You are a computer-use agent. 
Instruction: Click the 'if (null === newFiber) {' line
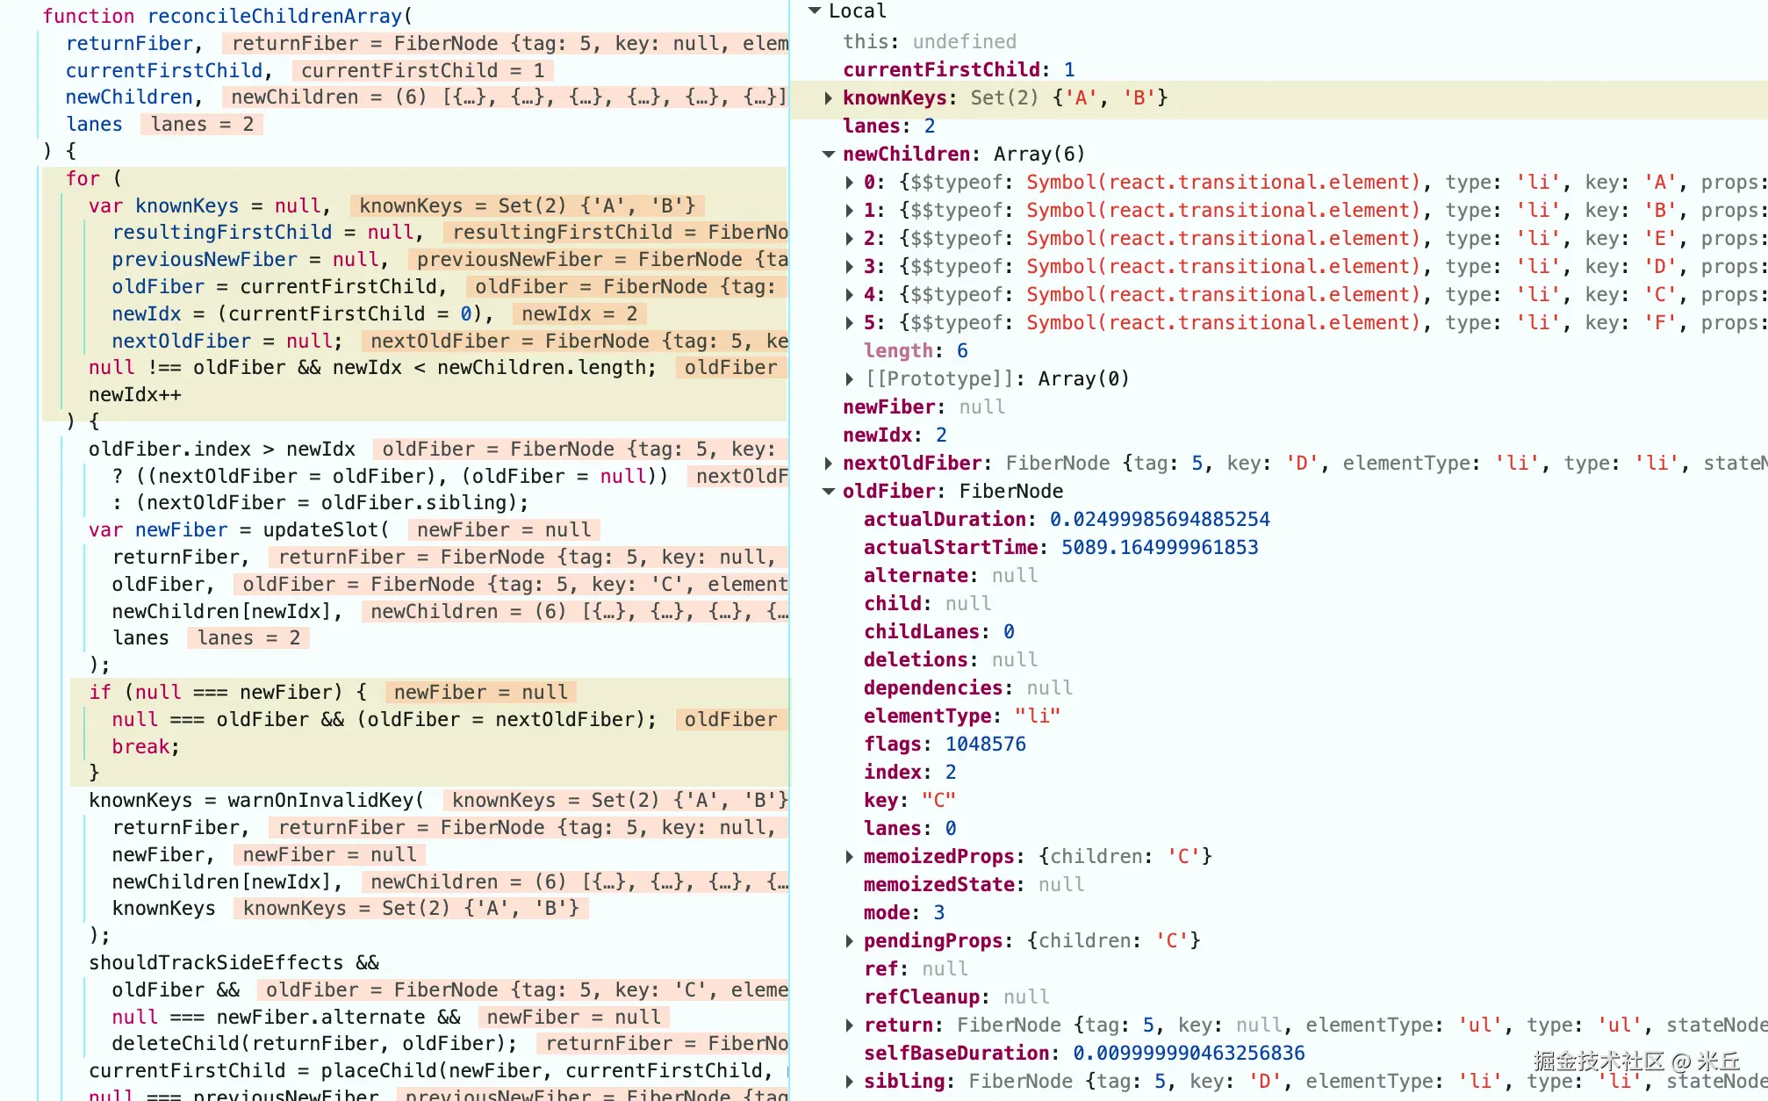point(227,692)
